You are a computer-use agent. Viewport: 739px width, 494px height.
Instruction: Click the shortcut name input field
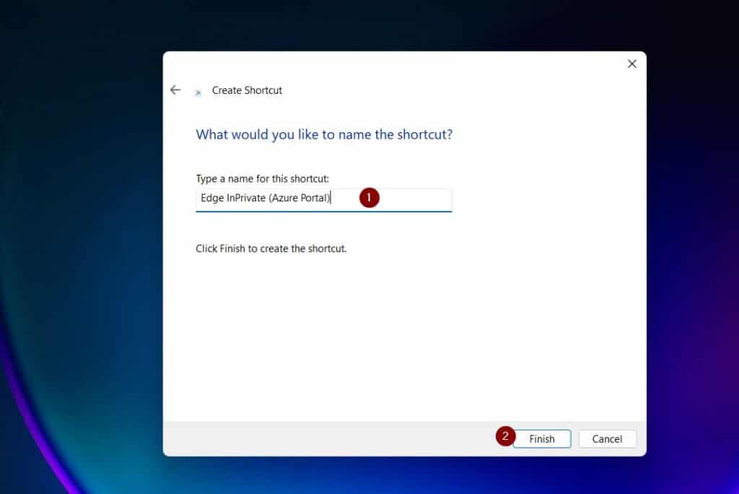pyautogui.click(x=324, y=200)
